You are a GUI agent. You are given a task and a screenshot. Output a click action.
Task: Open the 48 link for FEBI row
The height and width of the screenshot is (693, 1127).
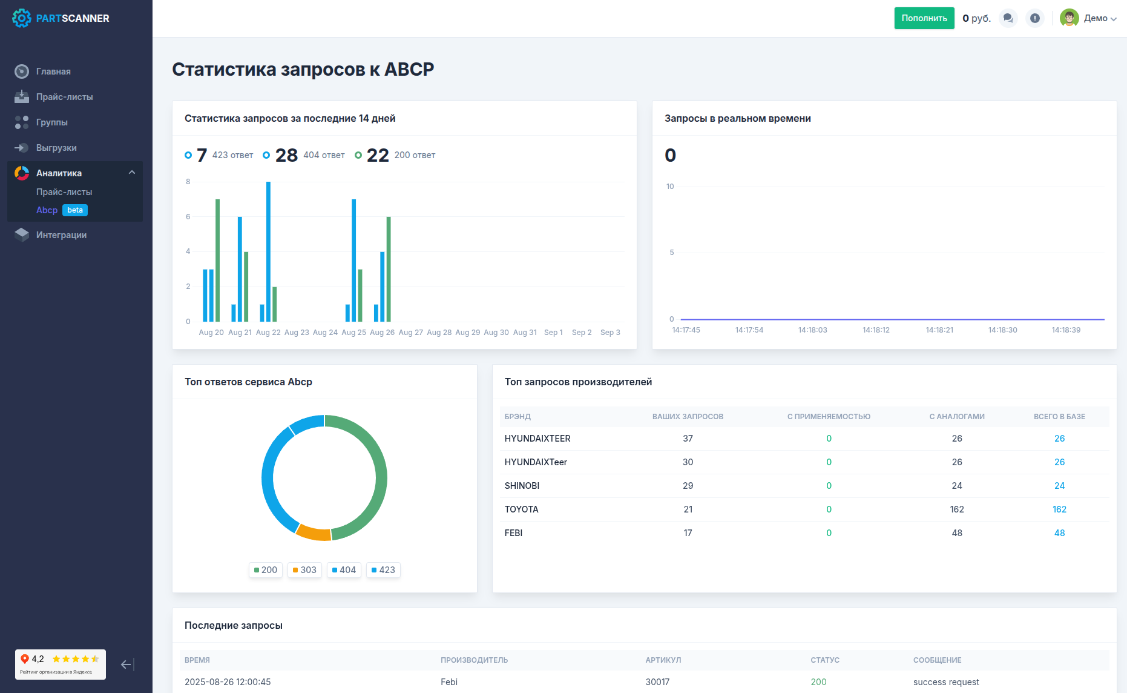(x=1059, y=533)
